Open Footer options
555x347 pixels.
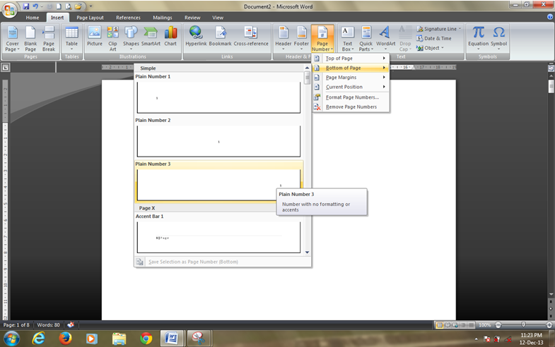tap(301, 38)
